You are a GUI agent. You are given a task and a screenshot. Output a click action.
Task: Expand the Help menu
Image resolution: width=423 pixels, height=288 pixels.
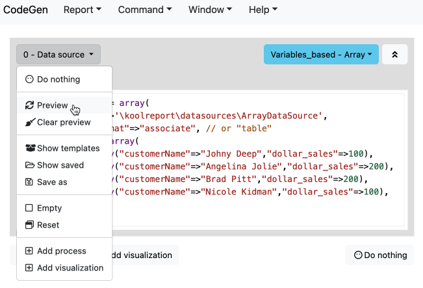(x=263, y=10)
